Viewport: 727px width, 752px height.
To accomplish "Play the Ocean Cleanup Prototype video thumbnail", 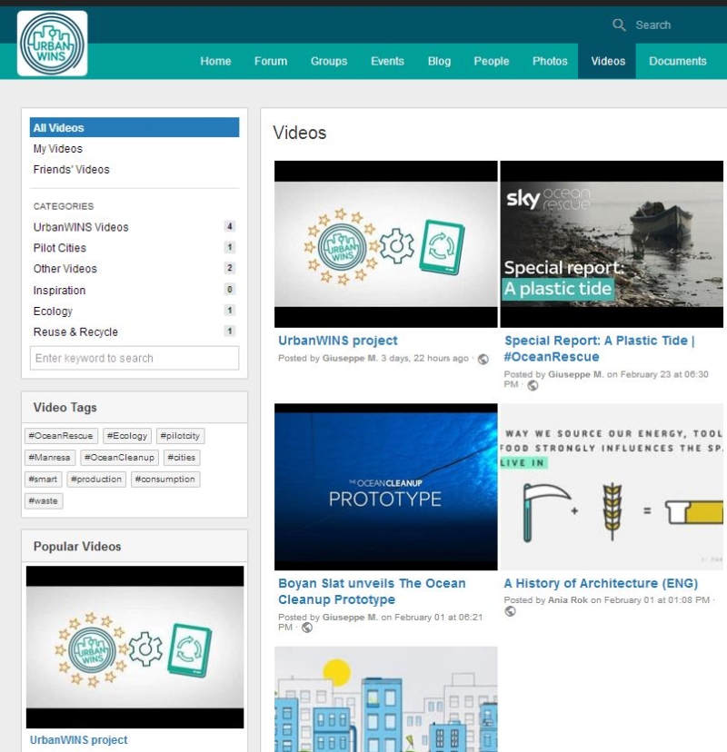I will point(385,487).
